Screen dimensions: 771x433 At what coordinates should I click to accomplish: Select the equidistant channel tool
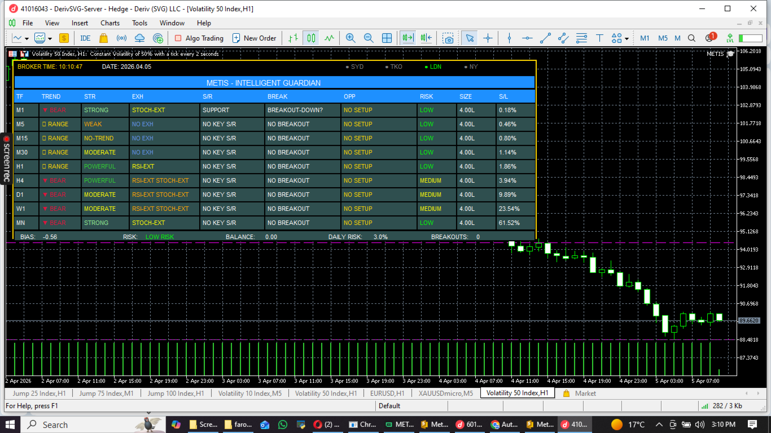pos(563,38)
